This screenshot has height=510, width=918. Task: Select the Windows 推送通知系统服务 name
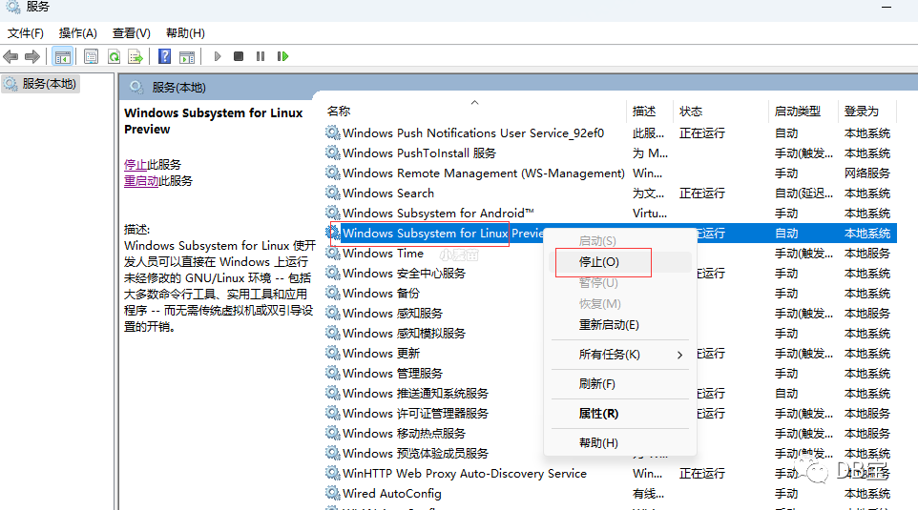pyautogui.click(x=416, y=394)
